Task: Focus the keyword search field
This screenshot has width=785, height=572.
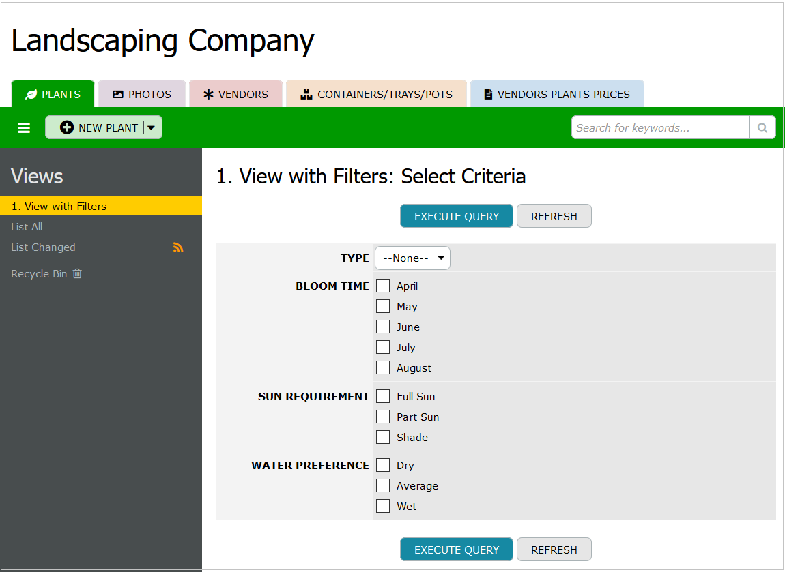Action: [x=659, y=127]
